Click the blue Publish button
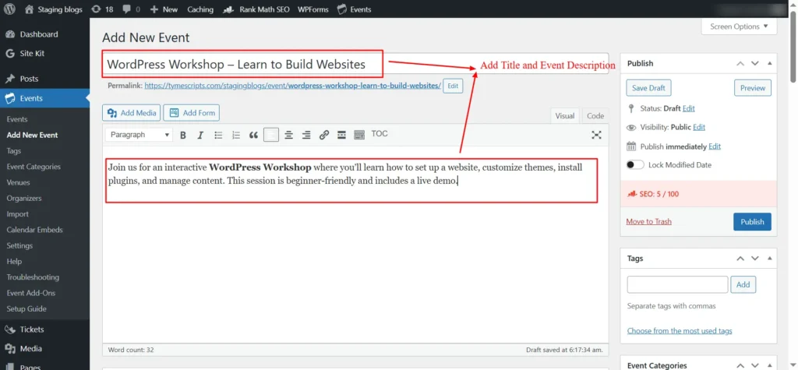This screenshot has width=798, height=370. pyautogui.click(x=752, y=221)
